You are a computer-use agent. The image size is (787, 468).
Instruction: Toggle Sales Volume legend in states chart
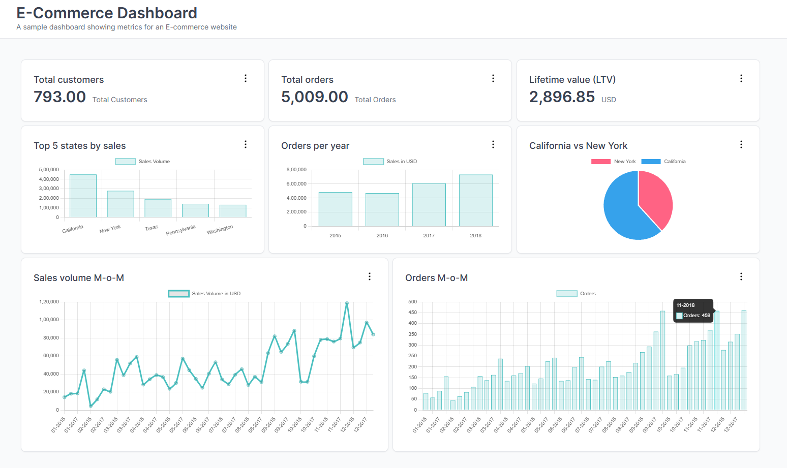(143, 162)
